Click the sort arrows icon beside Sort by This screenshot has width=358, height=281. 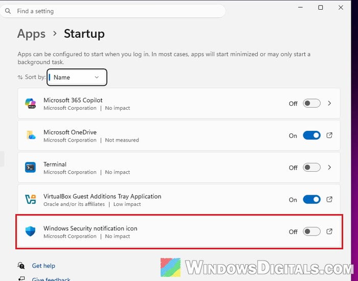tap(20, 77)
